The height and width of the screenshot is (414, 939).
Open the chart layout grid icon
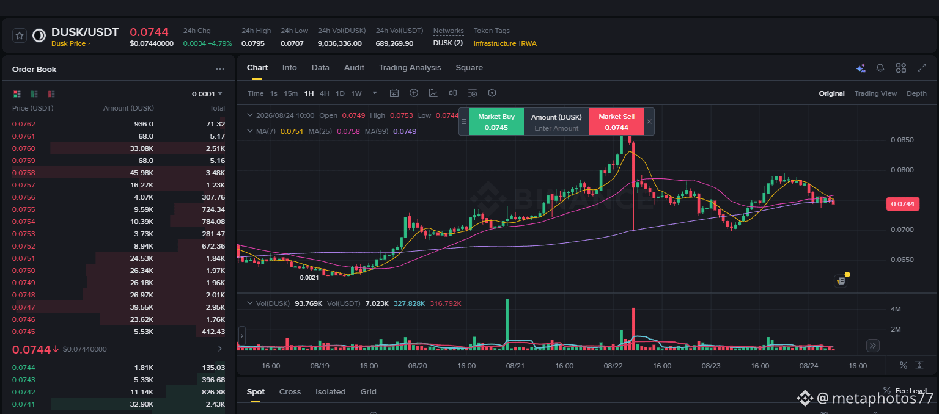901,68
